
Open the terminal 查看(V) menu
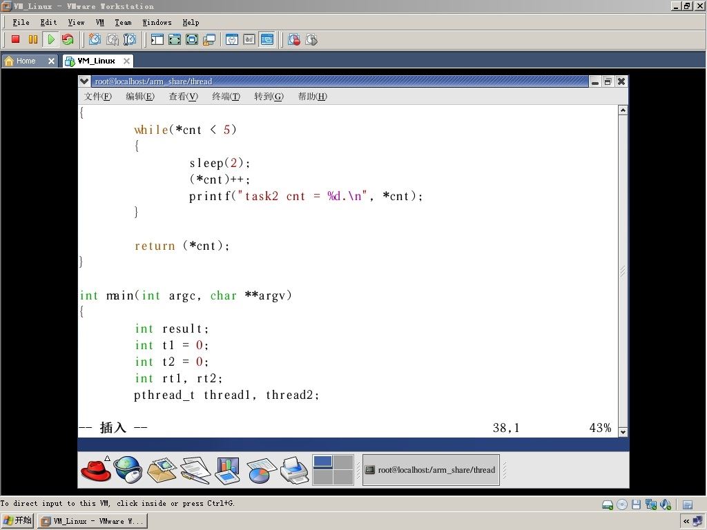(183, 96)
